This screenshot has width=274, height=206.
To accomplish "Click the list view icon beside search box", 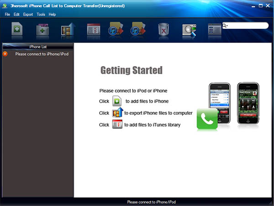I will pyautogui.click(x=214, y=30).
